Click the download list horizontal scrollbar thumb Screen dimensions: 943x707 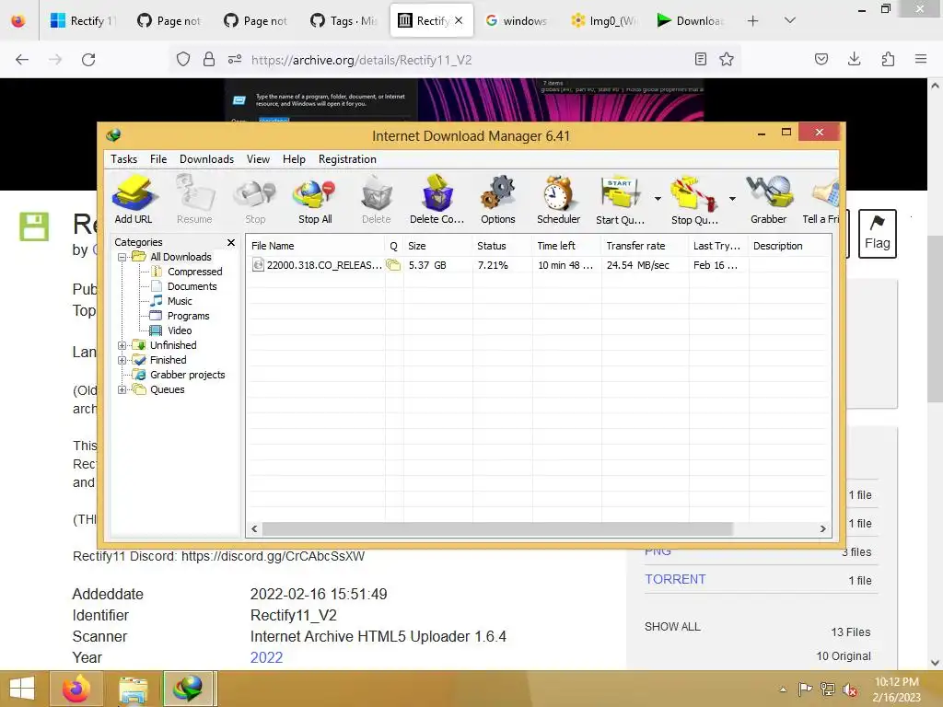(x=497, y=529)
